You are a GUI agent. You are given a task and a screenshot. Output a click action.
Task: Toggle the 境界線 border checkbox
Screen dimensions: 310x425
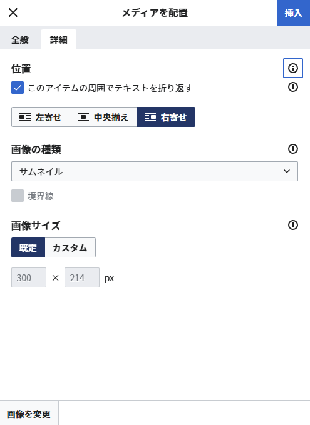coord(18,196)
